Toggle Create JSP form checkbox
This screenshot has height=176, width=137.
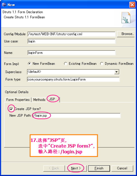point(11,109)
